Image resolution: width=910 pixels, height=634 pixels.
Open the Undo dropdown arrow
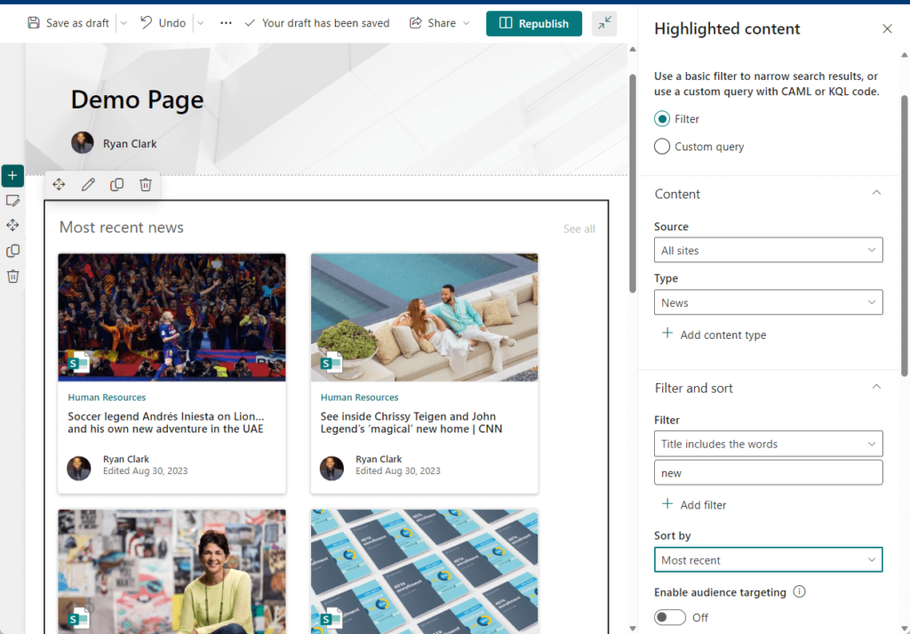click(200, 23)
